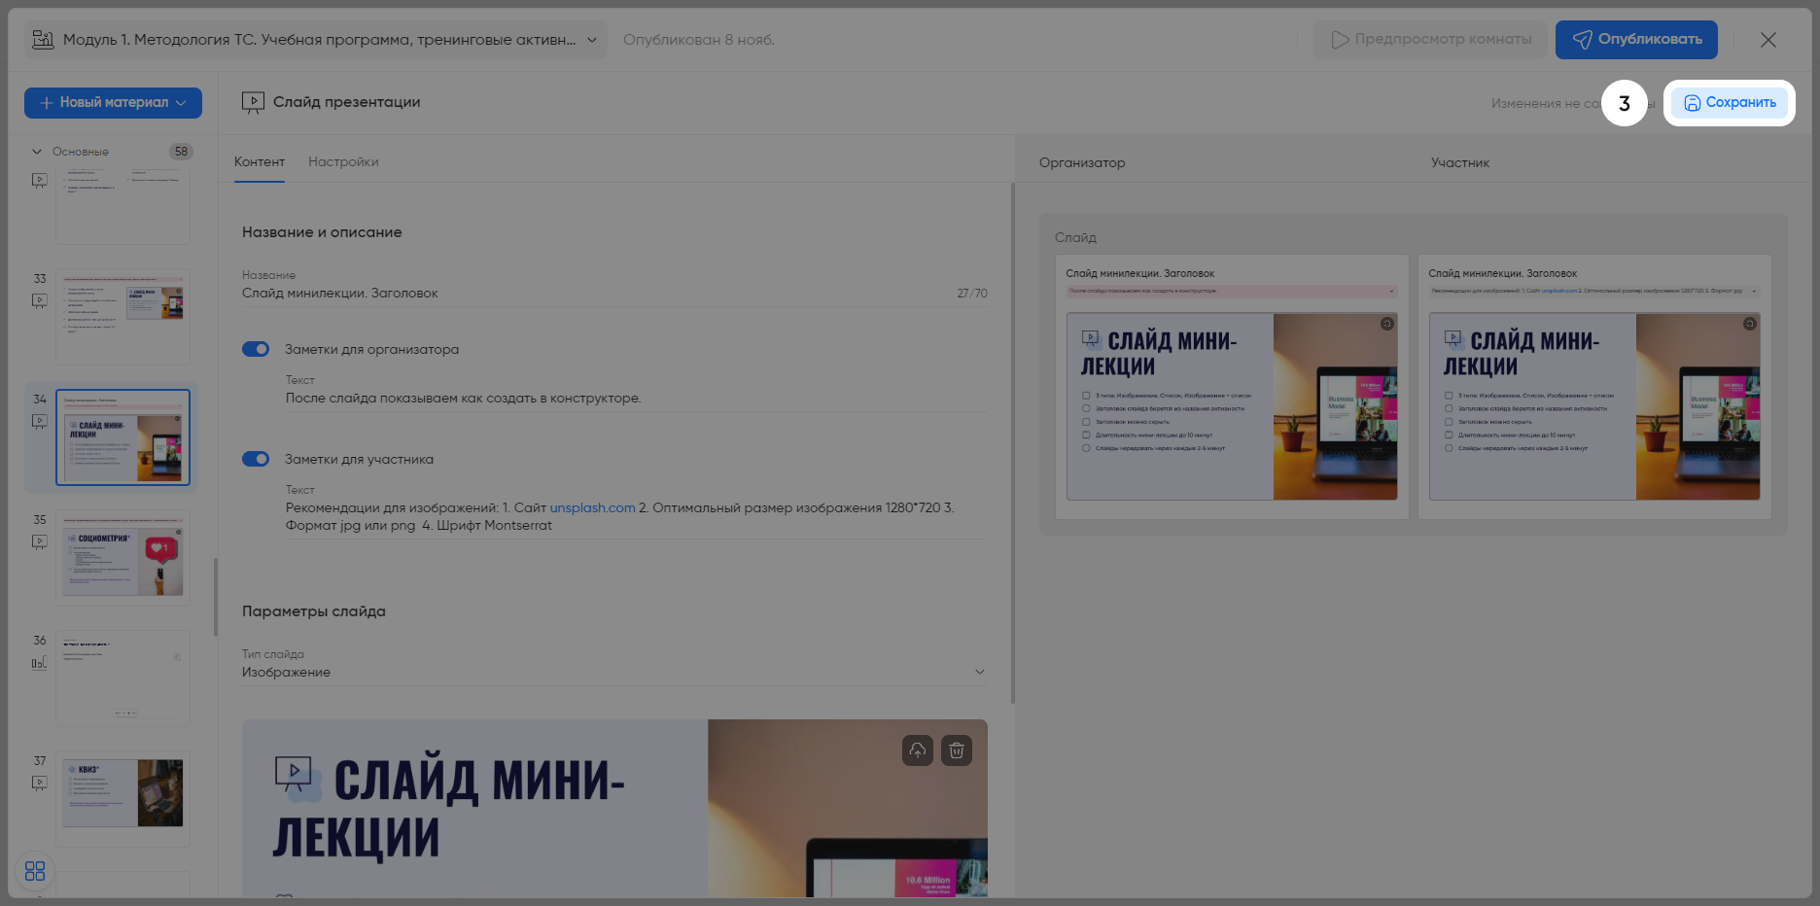Image resolution: width=1820 pixels, height=906 pixels.
Task: Click the slide list scrollbar
Action: [215, 597]
